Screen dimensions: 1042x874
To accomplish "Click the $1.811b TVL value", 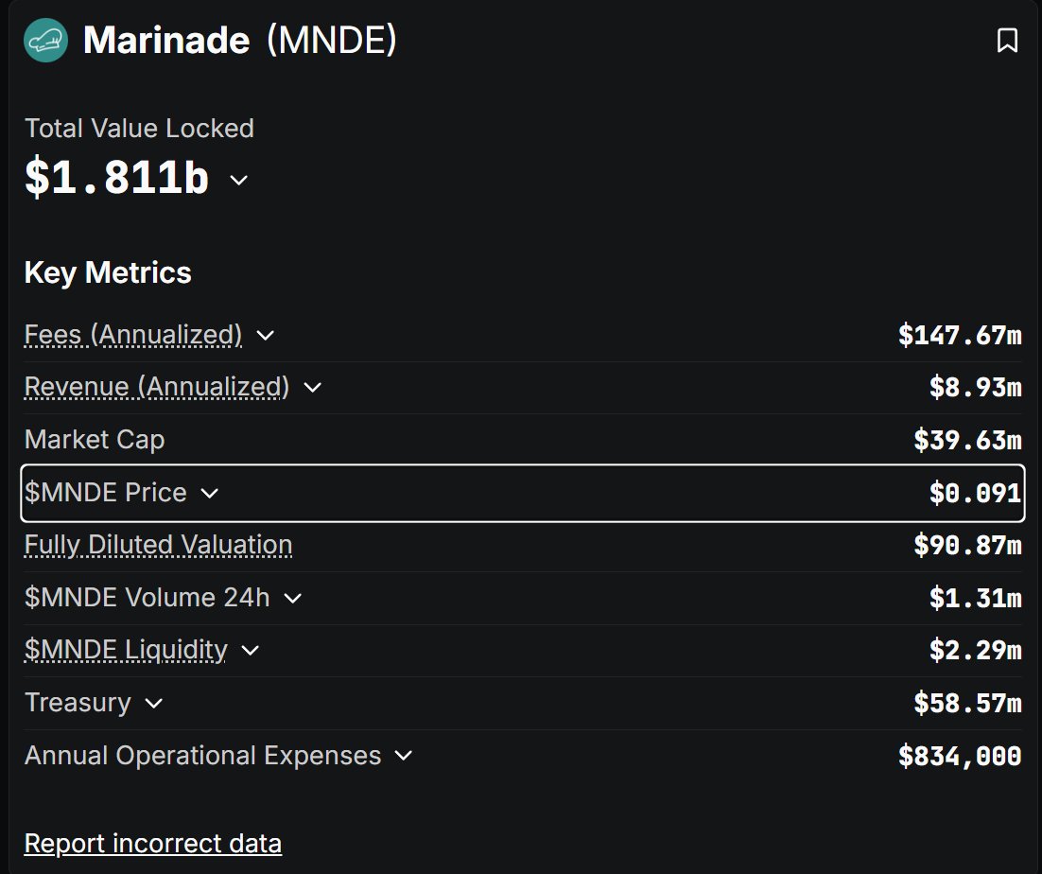I will pos(117,177).
